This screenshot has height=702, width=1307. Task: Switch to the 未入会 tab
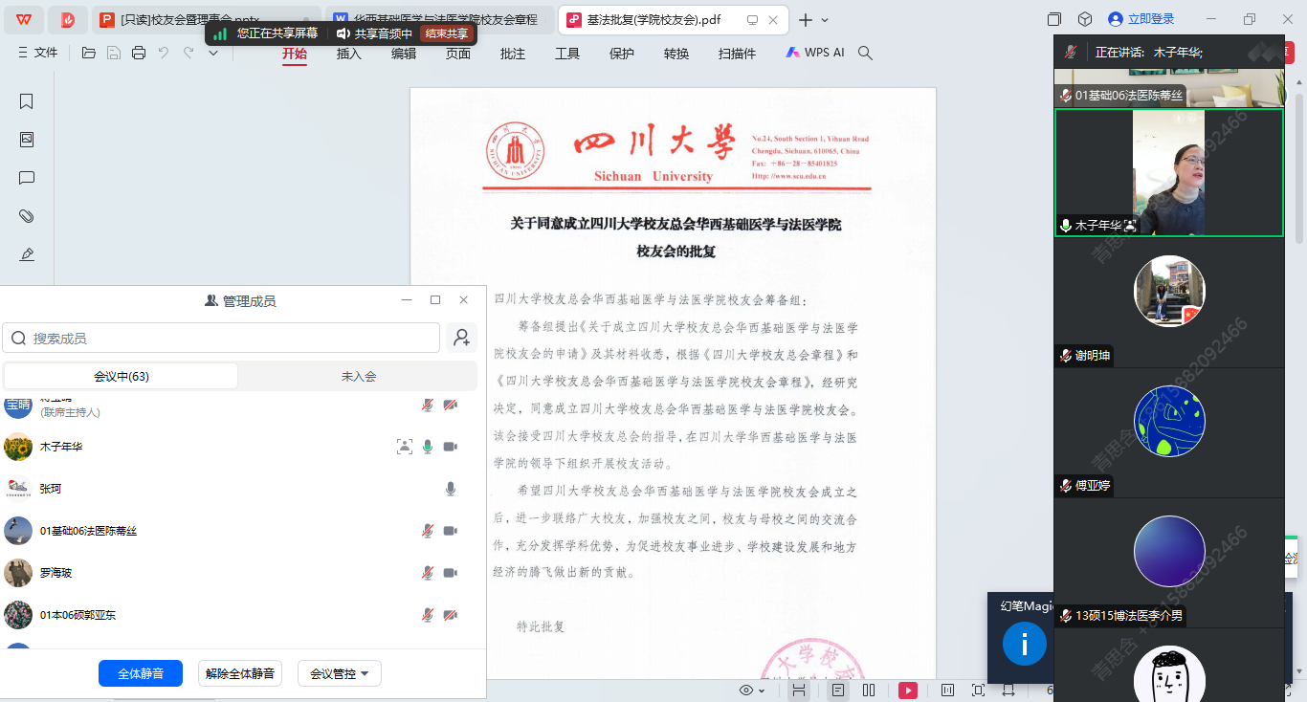358,376
